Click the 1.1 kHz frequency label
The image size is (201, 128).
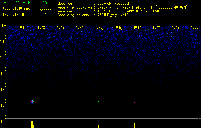pyautogui.click(x=3, y=42)
